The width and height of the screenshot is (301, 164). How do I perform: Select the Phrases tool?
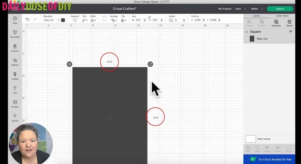(x=15, y=104)
